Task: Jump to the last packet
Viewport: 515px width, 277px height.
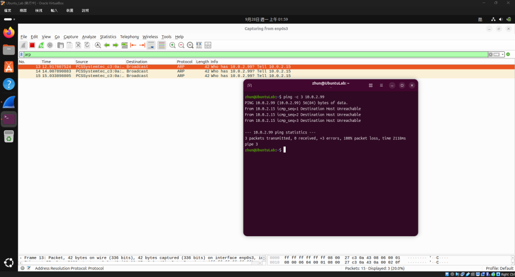Action: 142,45
